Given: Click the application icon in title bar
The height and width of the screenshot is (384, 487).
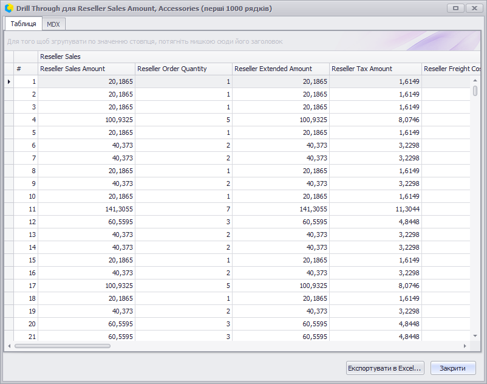Looking at the screenshot, I should 9,9.
